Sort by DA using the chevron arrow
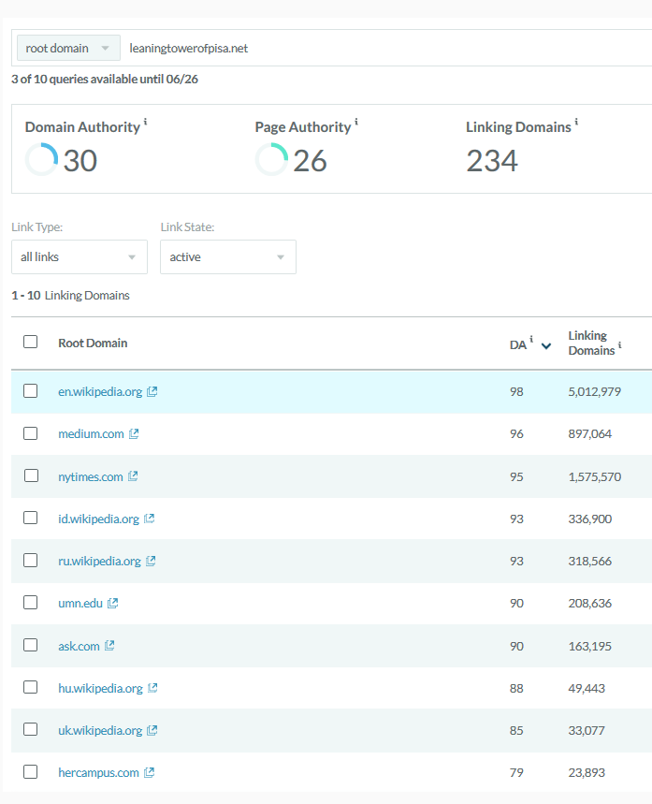Image resolution: width=652 pixels, height=804 pixels. (x=546, y=346)
